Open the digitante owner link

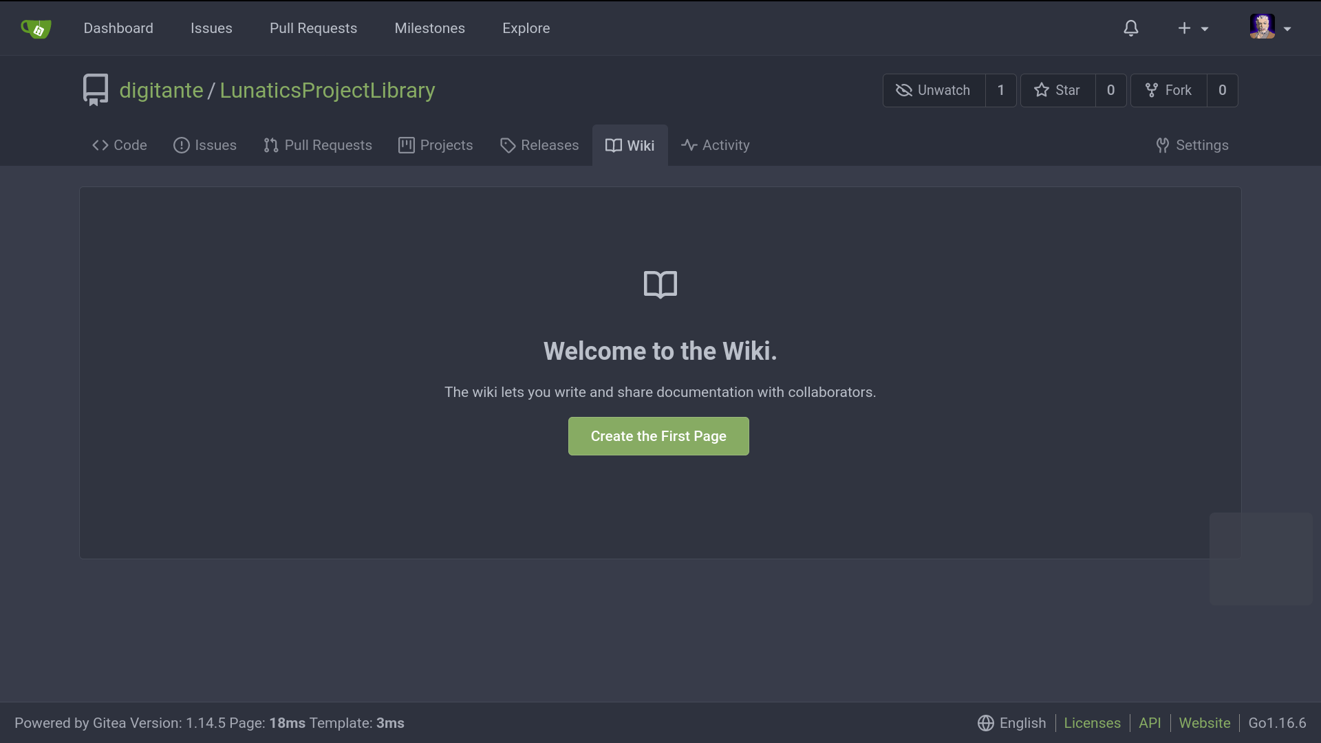point(161,90)
